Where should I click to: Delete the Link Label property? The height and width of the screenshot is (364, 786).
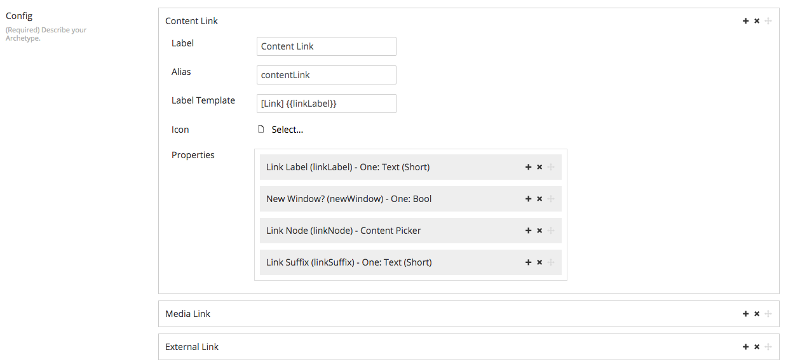click(x=539, y=167)
